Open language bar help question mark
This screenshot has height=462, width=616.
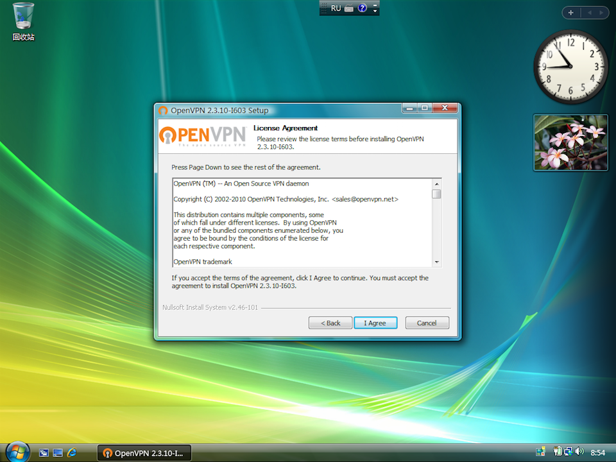point(363,8)
